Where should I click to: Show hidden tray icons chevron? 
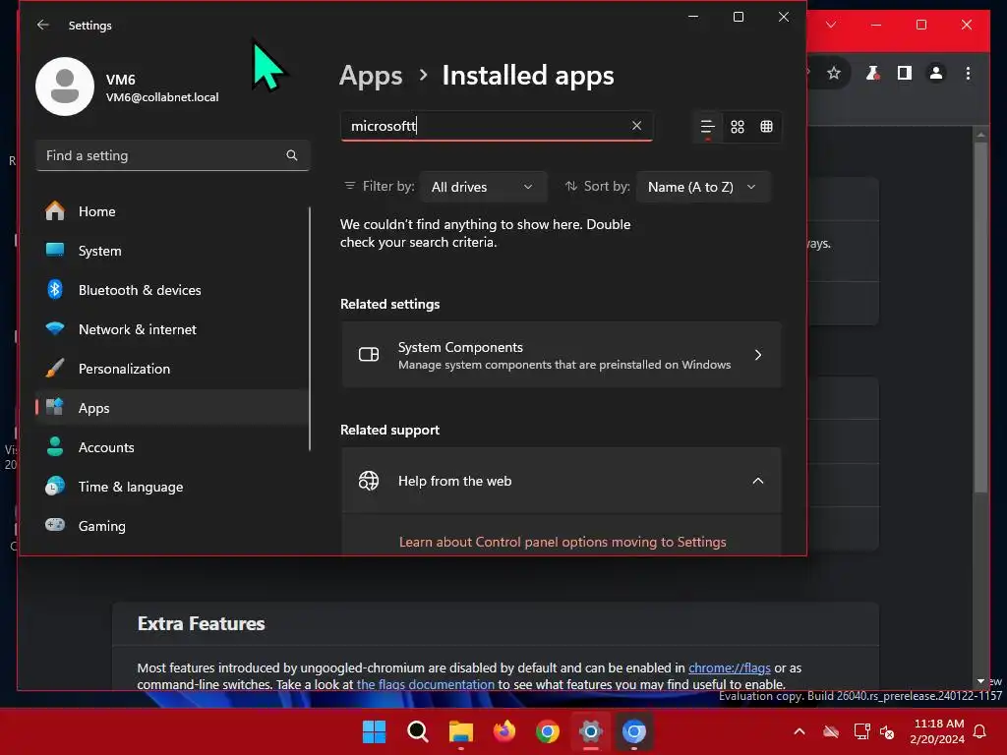(800, 731)
